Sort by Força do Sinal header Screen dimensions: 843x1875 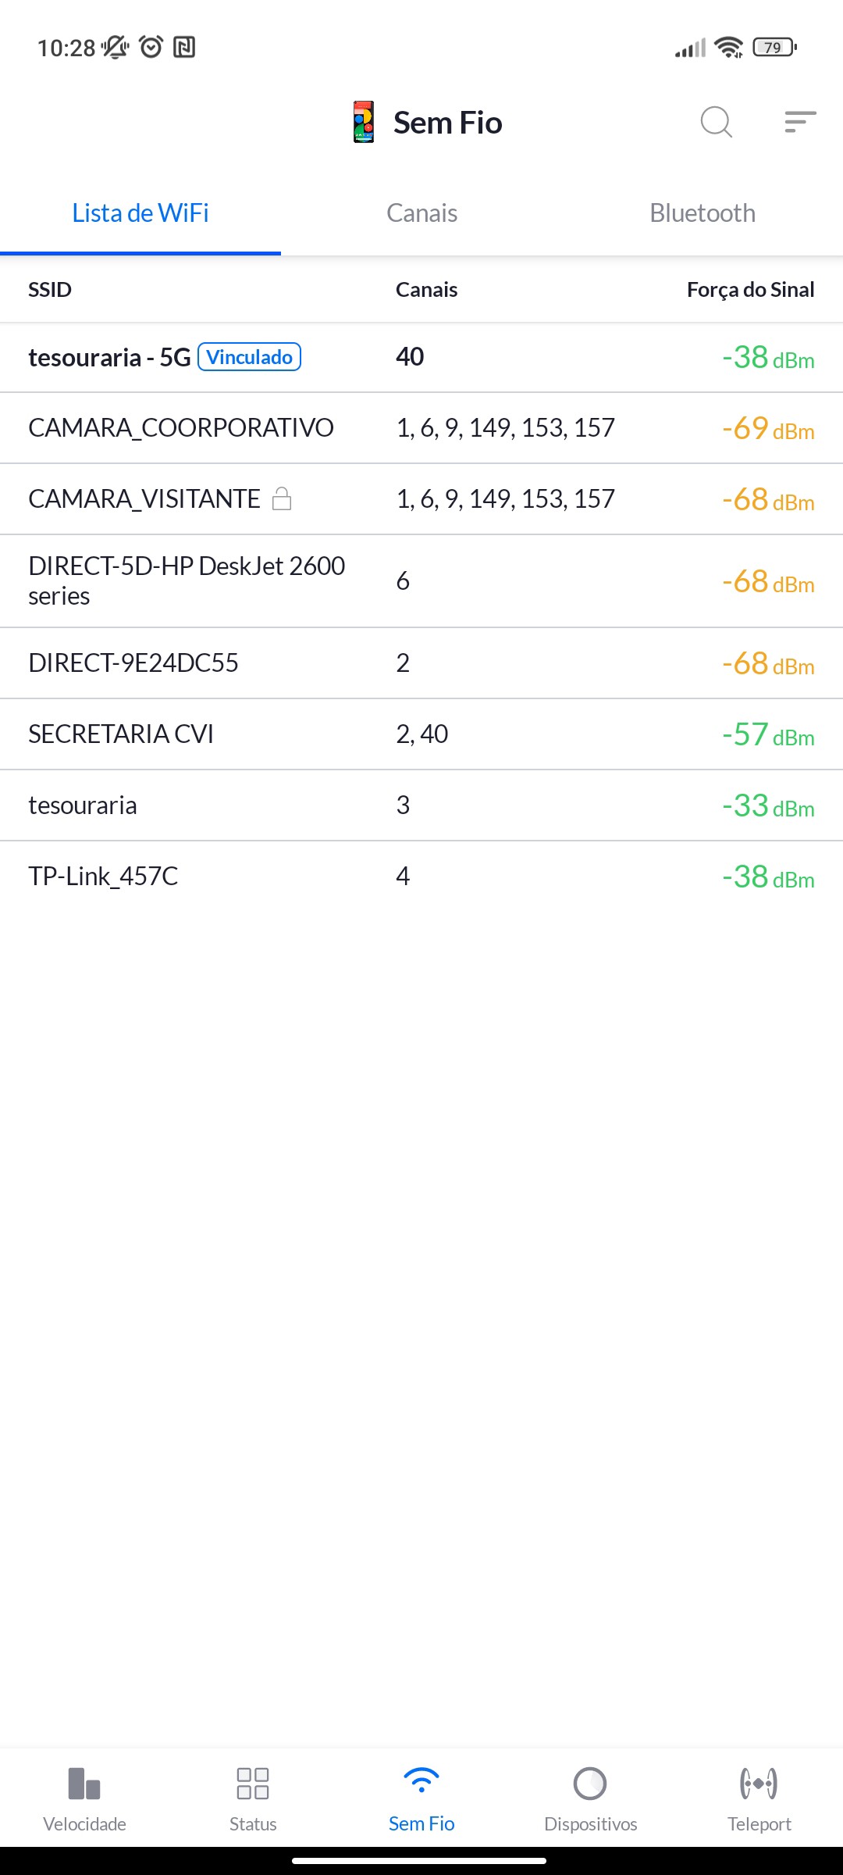(750, 290)
